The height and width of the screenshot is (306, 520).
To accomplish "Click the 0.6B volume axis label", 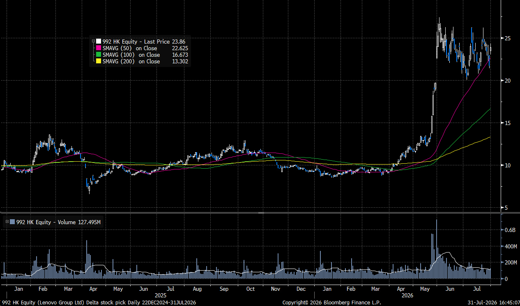I will tap(510, 230).
